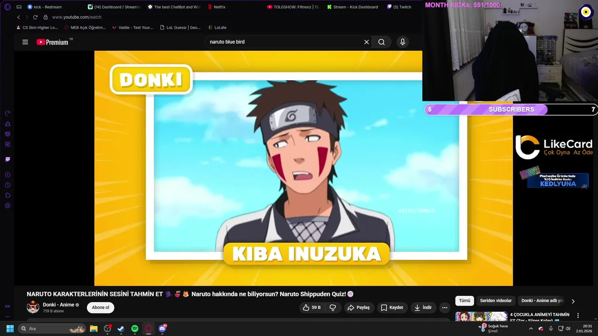598x336 pixels.
Task: Click the microphone icon in system tray
Action: (x=551, y=329)
